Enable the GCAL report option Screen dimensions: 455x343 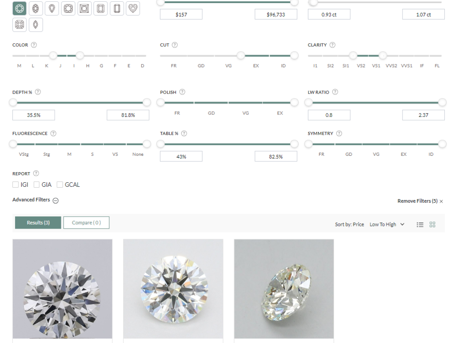pyautogui.click(x=60, y=184)
